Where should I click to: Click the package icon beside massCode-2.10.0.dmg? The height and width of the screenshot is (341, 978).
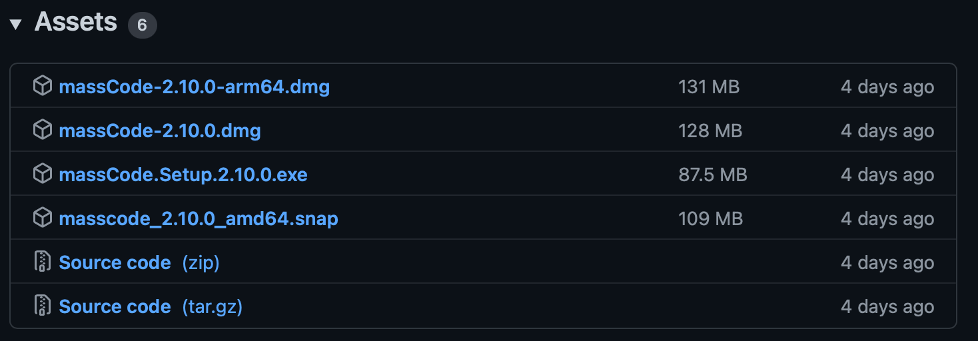coord(43,130)
